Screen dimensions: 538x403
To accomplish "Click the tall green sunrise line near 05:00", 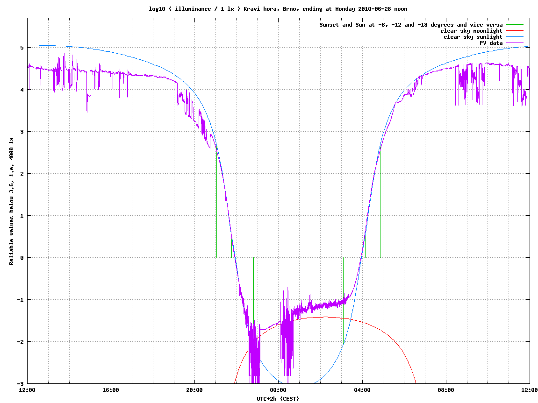I will pos(380,202).
